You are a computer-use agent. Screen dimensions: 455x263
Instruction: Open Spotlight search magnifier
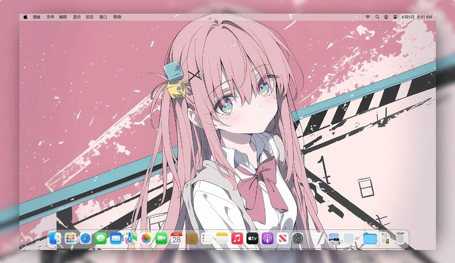tap(377, 17)
